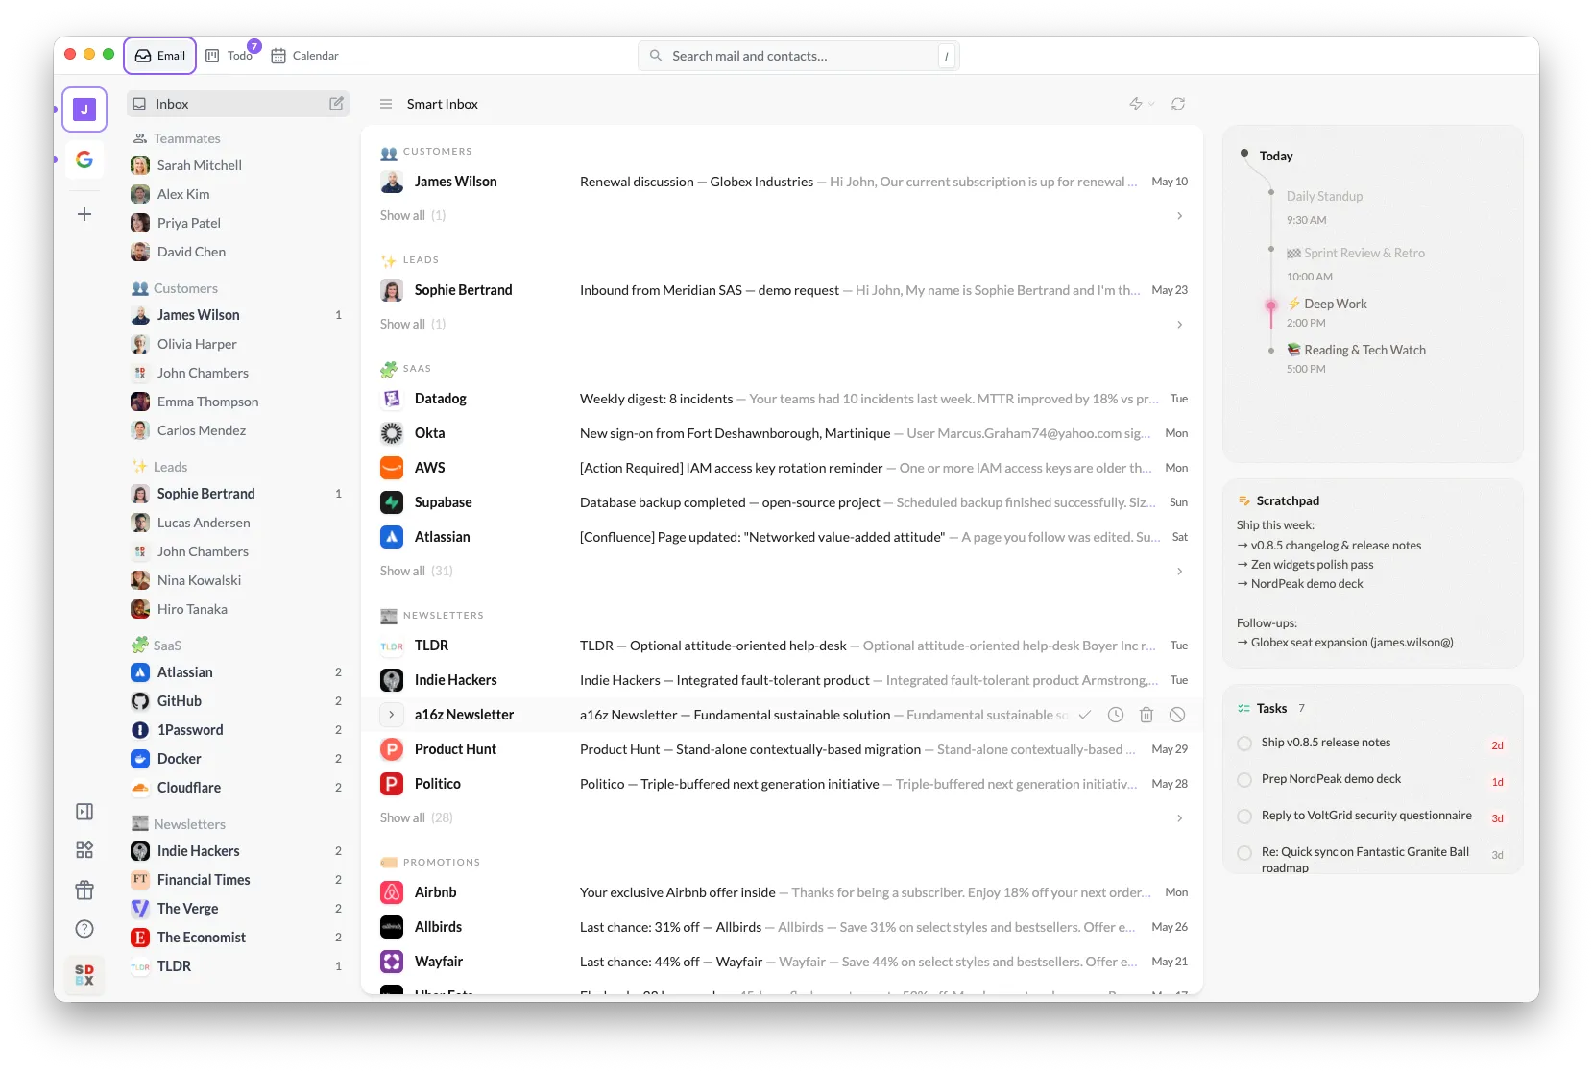Expand the a16z Newsletter thread chevron
The width and height of the screenshot is (1593, 1073).
392,715
